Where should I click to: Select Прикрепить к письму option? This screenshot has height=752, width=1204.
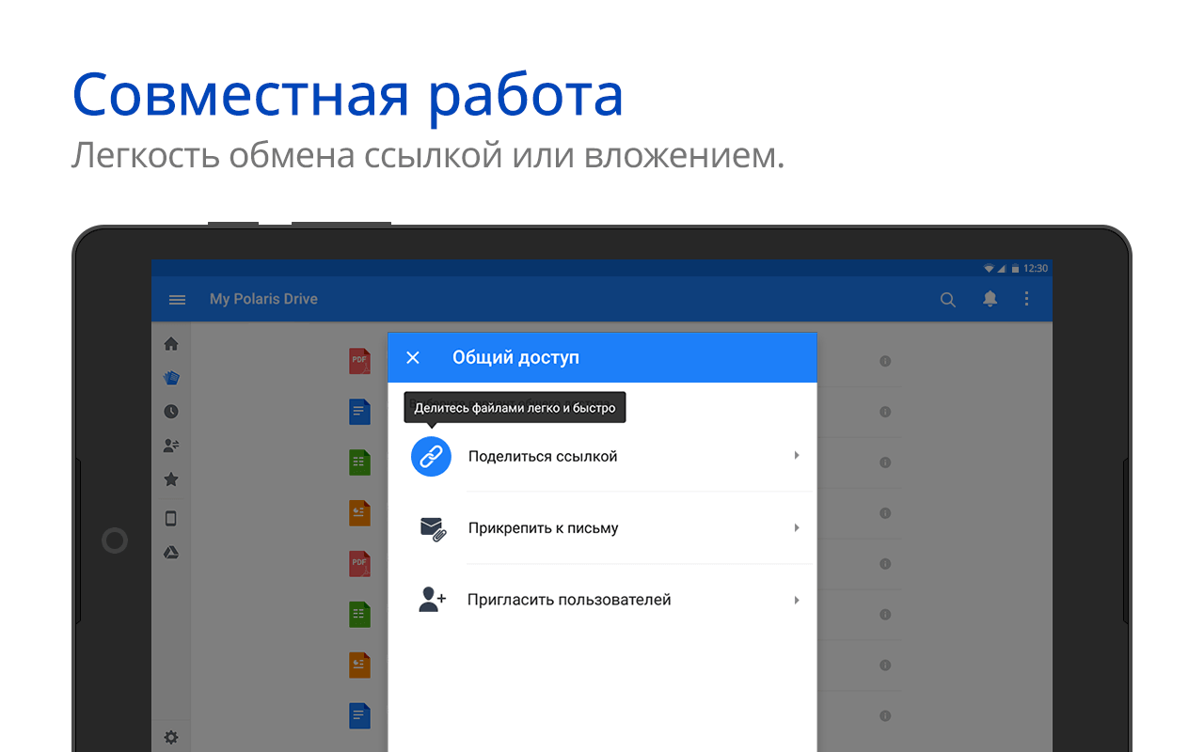click(x=543, y=528)
